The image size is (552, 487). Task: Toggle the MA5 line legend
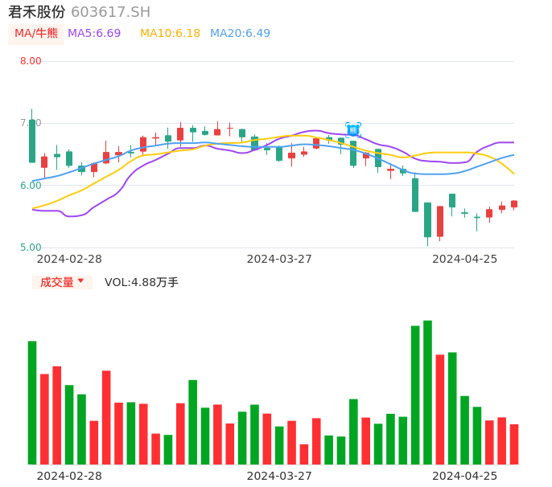(94, 34)
